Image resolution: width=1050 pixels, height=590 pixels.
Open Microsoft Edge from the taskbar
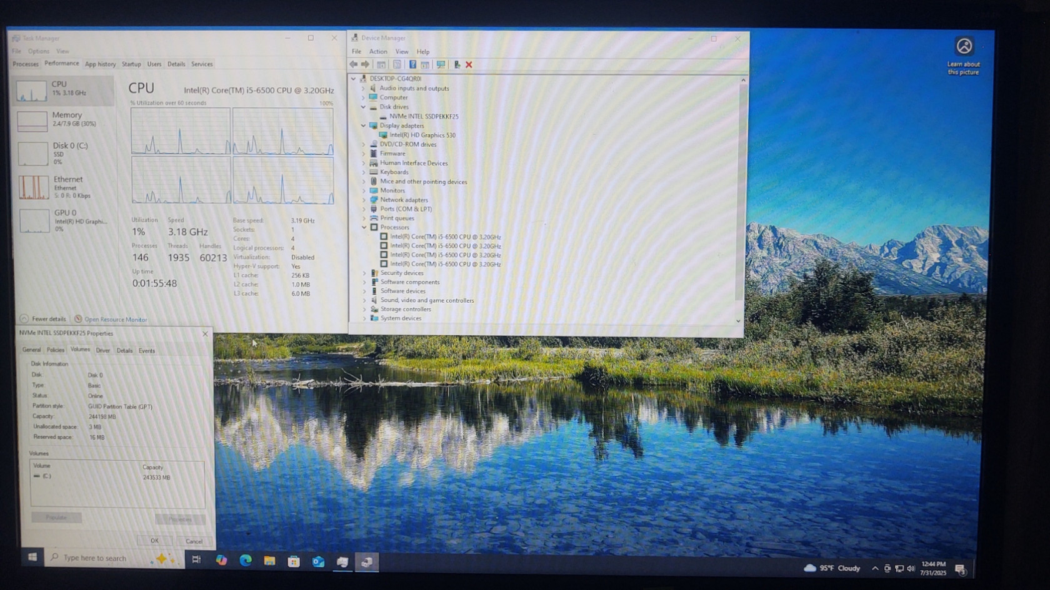coord(246,561)
